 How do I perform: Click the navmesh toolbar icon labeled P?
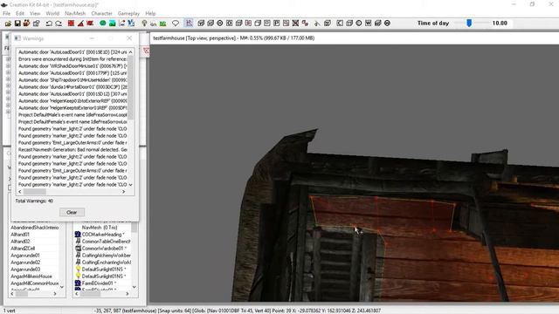(277, 24)
